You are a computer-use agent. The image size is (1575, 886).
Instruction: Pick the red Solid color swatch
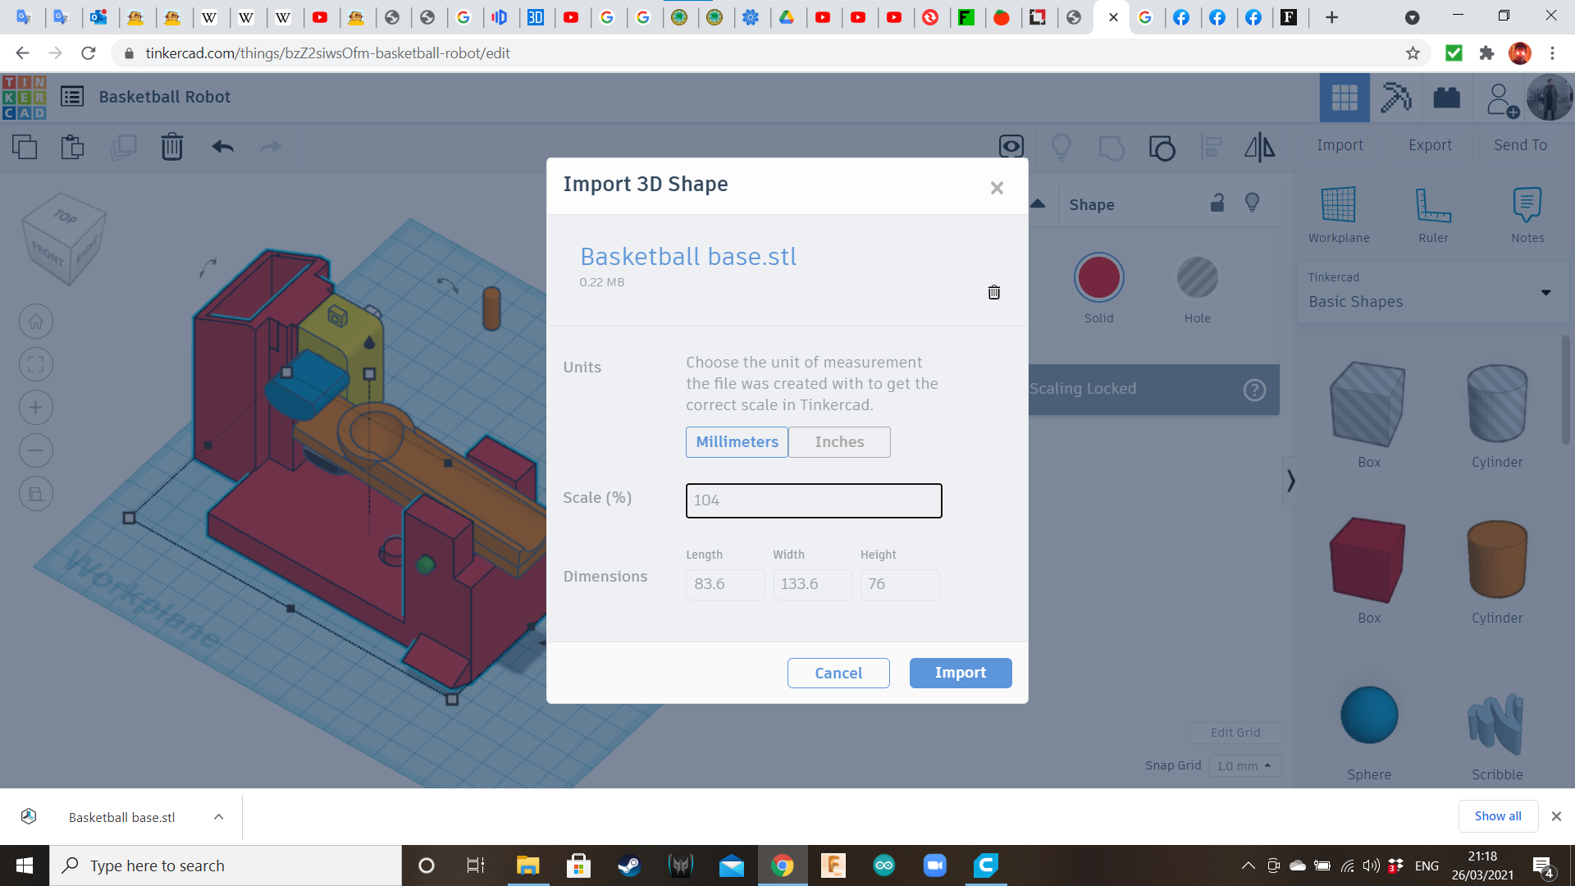click(x=1098, y=278)
